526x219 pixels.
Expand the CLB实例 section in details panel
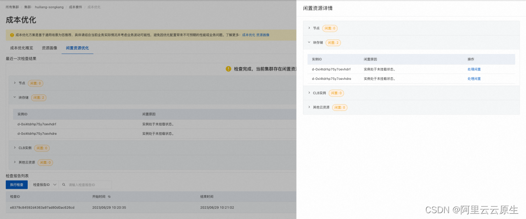(x=309, y=93)
